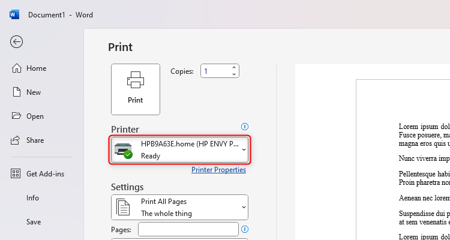This screenshot has width=450, height=240.
Task: Decrease copies with the down arrow
Action: coord(233,74)
